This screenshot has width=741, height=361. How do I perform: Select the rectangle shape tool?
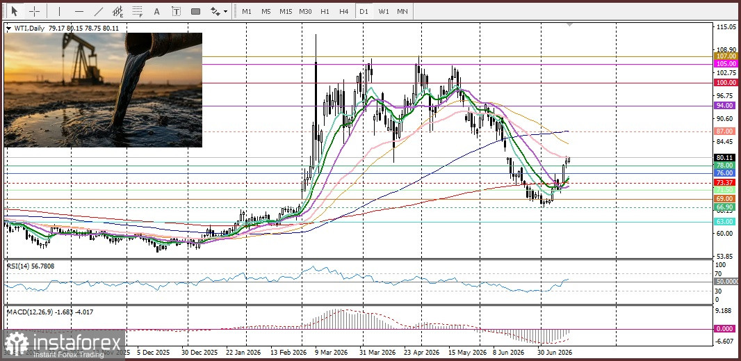coord(195,11)
